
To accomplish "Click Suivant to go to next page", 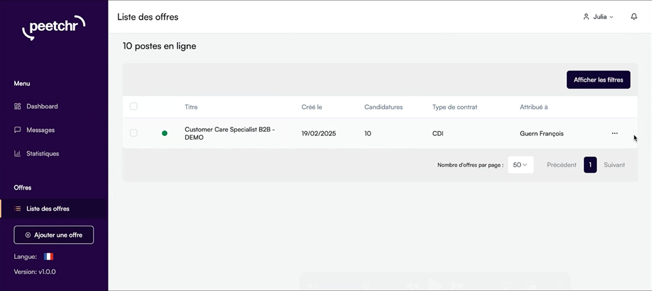I will (614, 165).
